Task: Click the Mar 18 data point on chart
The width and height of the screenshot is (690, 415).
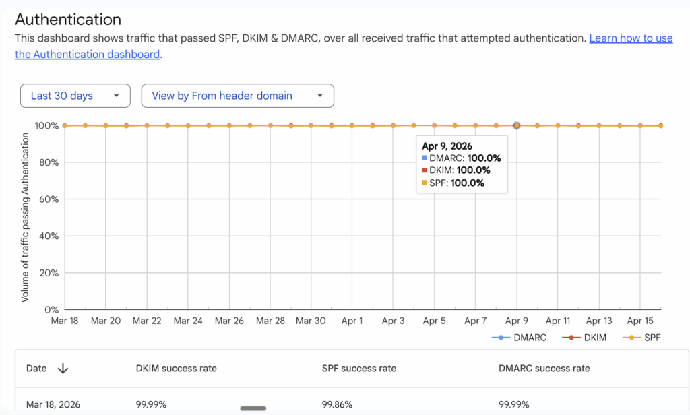Action: [x=65, y=125]
